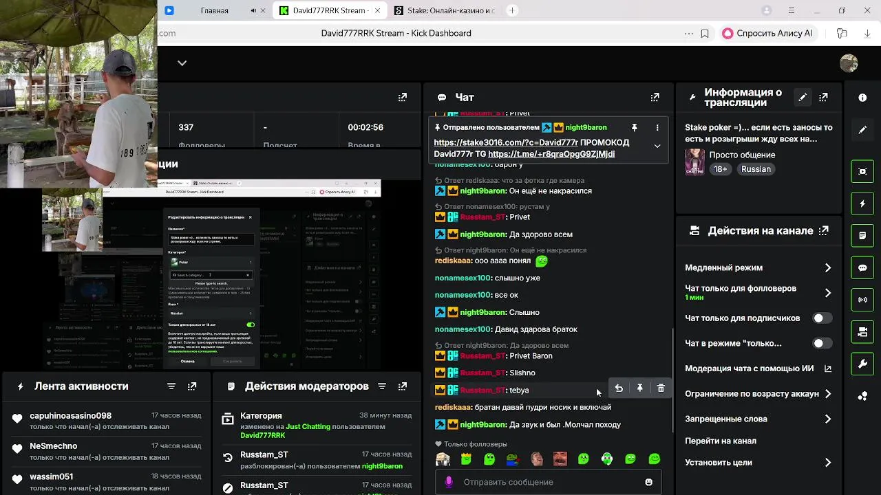881x495 pixels.
Task: Switch to the Главная browser tab
Action: point(215,11)
